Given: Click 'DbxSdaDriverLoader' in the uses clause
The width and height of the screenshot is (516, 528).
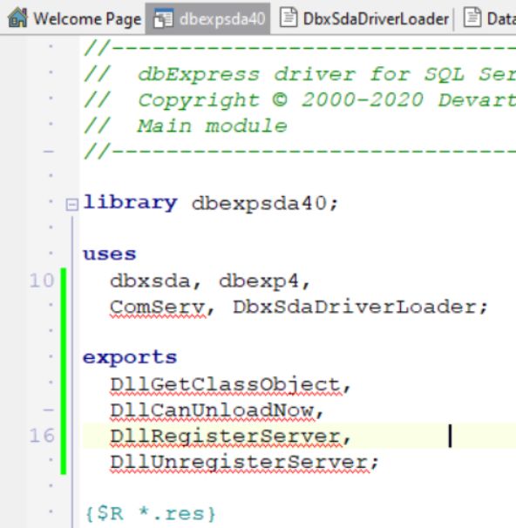Looking at the screenshot, I should tap(355, 307).
